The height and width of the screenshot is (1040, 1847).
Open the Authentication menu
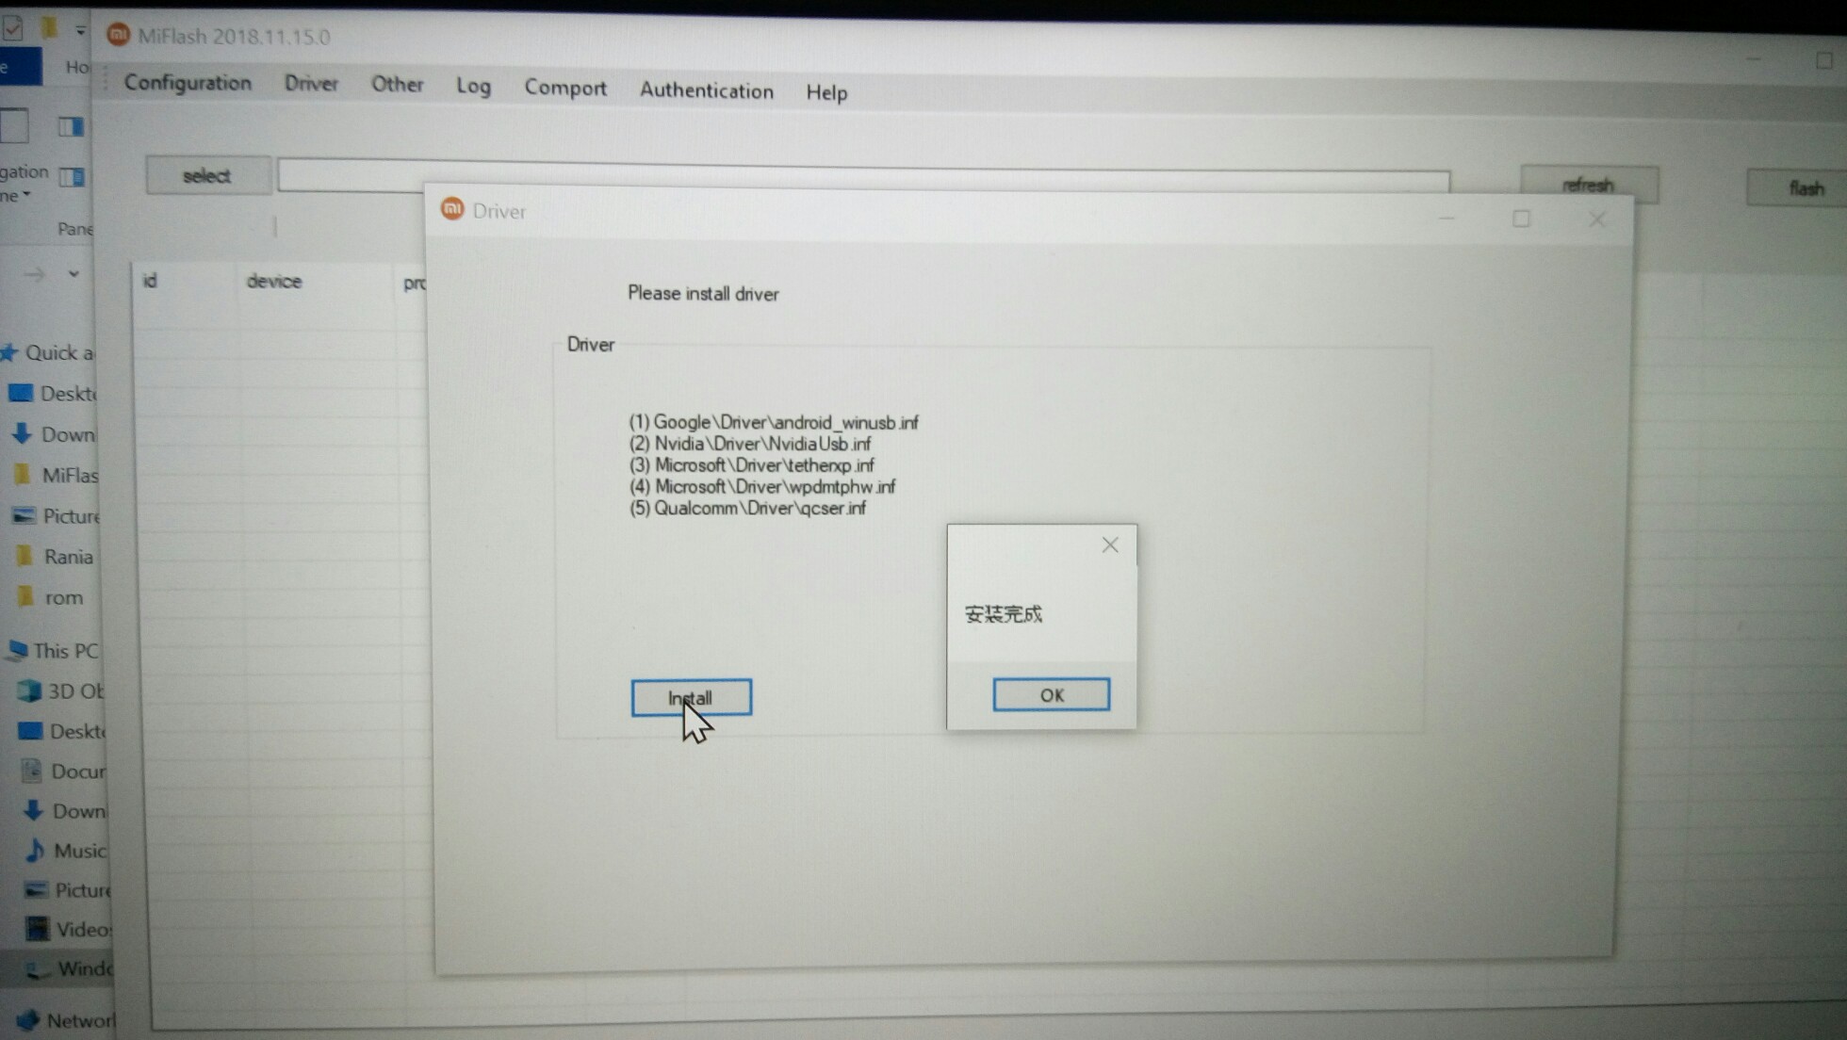coord(706,90)
